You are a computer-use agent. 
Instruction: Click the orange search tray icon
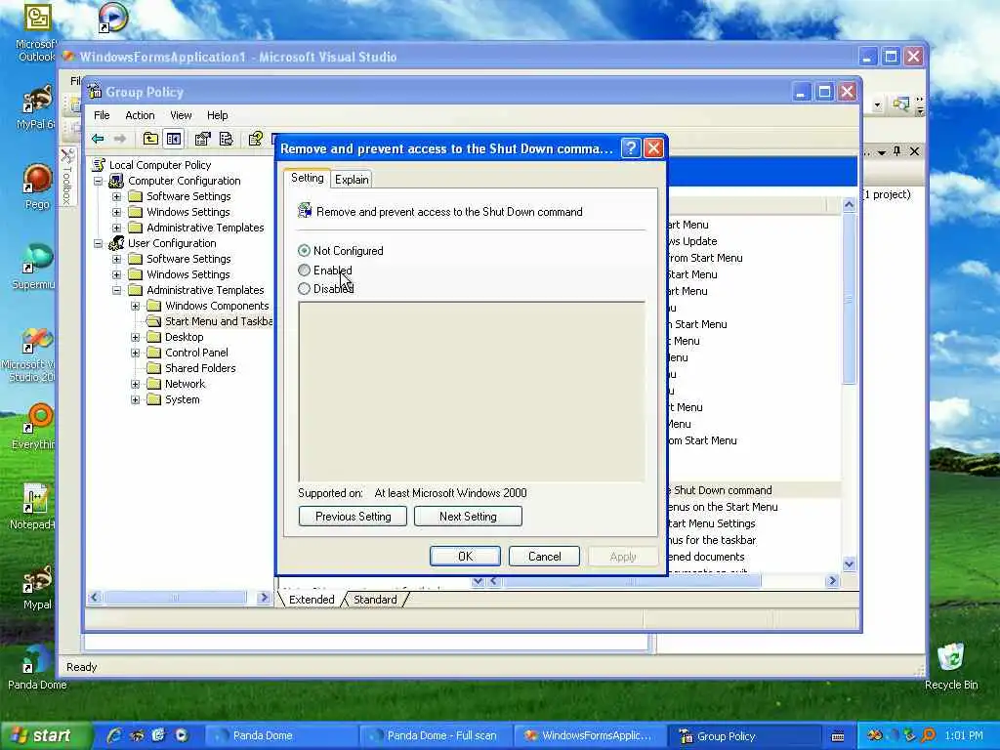point(929,736)
